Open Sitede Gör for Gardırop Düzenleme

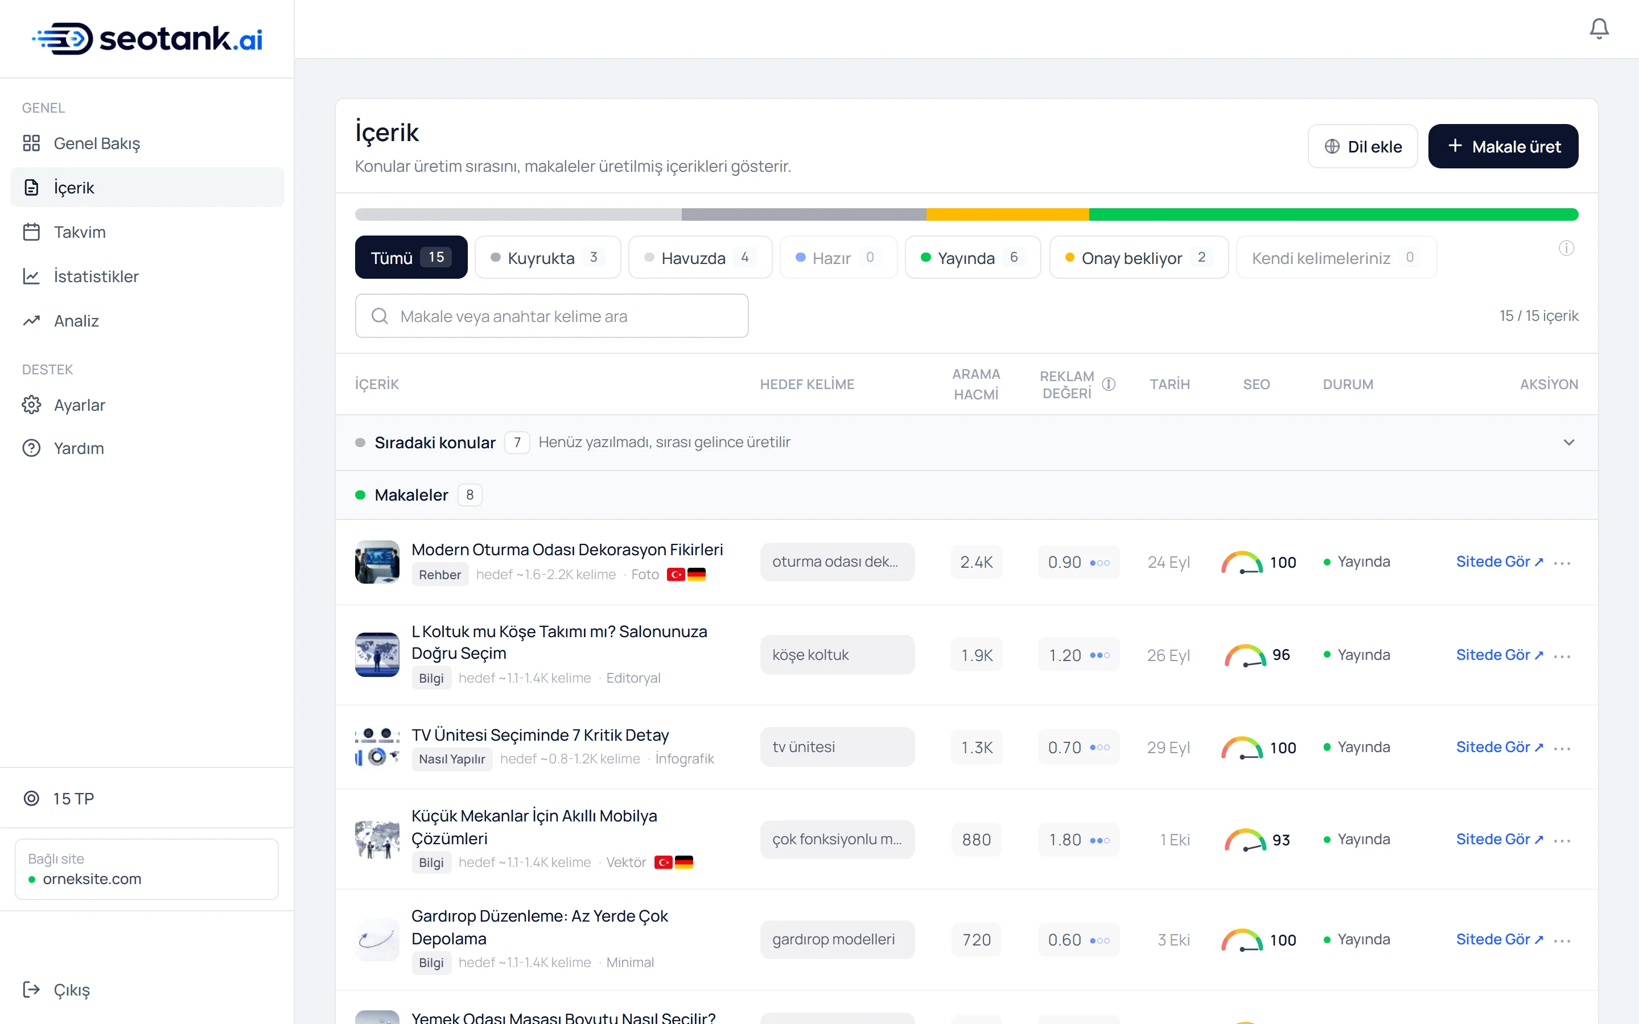[x=1500, y=939]
